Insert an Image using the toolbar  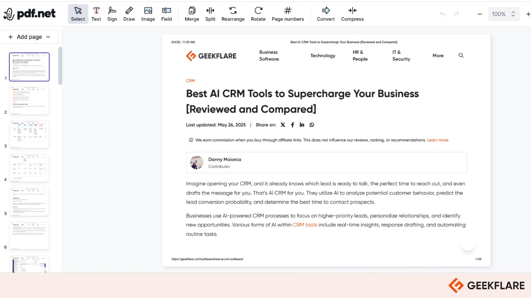click(x=148, y=14)
